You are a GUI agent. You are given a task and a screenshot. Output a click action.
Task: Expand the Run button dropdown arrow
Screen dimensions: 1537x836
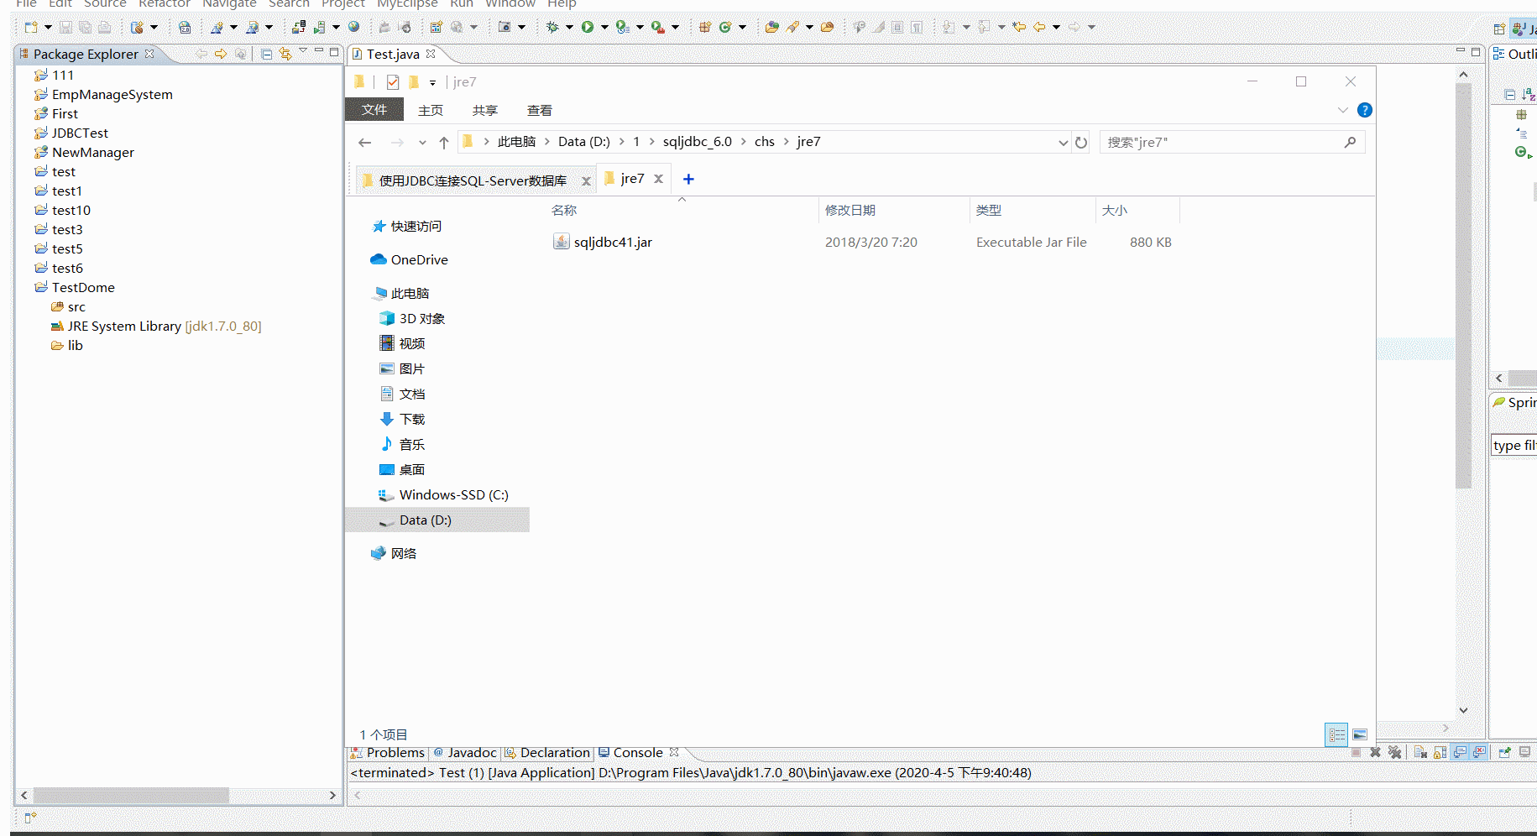(x=604, y=26)
